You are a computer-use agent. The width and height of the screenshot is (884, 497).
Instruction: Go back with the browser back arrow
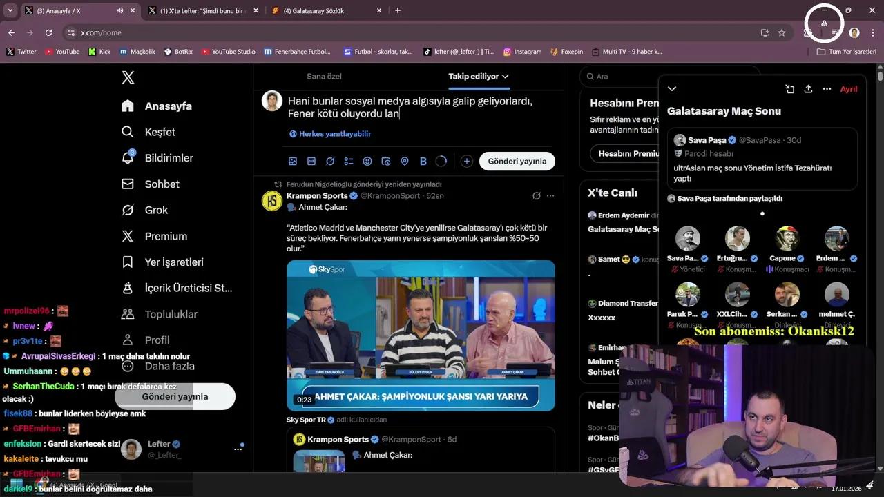pyautogui.click(x=11, y=32)
